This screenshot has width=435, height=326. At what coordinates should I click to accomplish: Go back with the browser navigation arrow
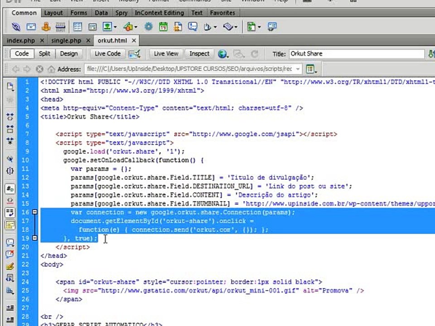click(x=16, y=69)
